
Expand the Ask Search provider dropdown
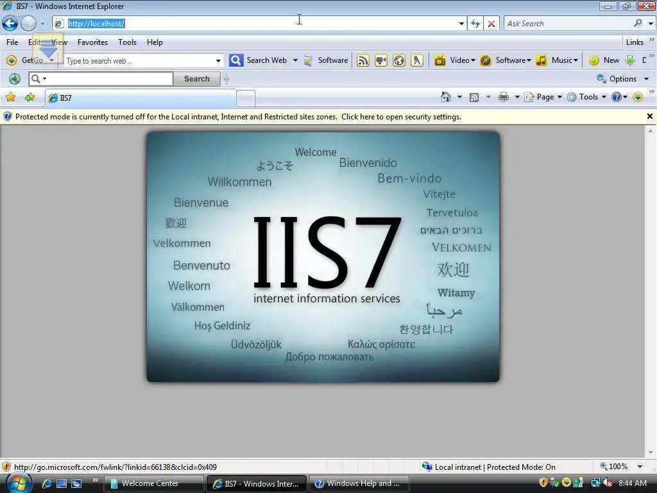pyautogui.click(x=651, y=24)
